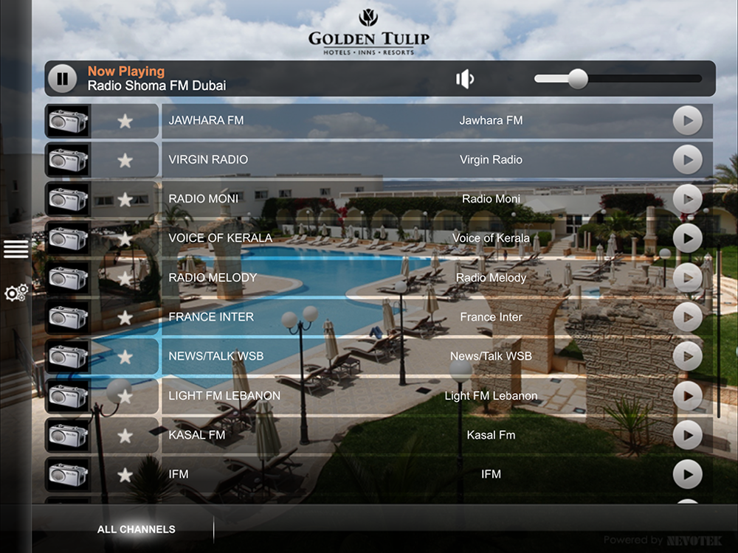Click the France Inter radio thumbnail

(x=68, y=317)
